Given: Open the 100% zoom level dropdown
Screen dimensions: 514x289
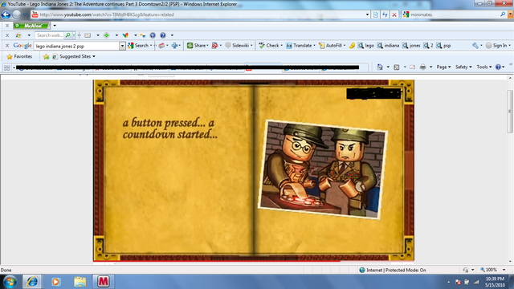Looking at the screenshot, I should point(504,270).
